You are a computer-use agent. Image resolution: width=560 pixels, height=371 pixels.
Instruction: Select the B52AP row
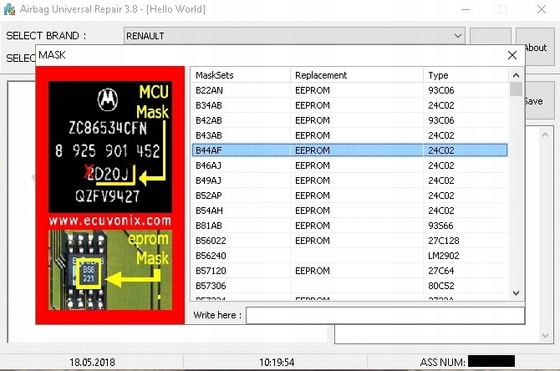pyautogui.click(x=349, y=196)
